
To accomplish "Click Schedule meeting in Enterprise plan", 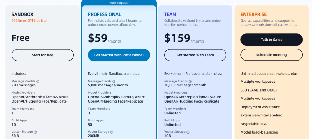I will click(271, 55).
